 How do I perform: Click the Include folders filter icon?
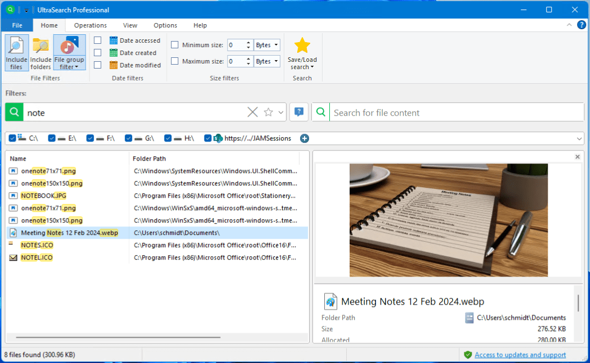pos(41,52)
